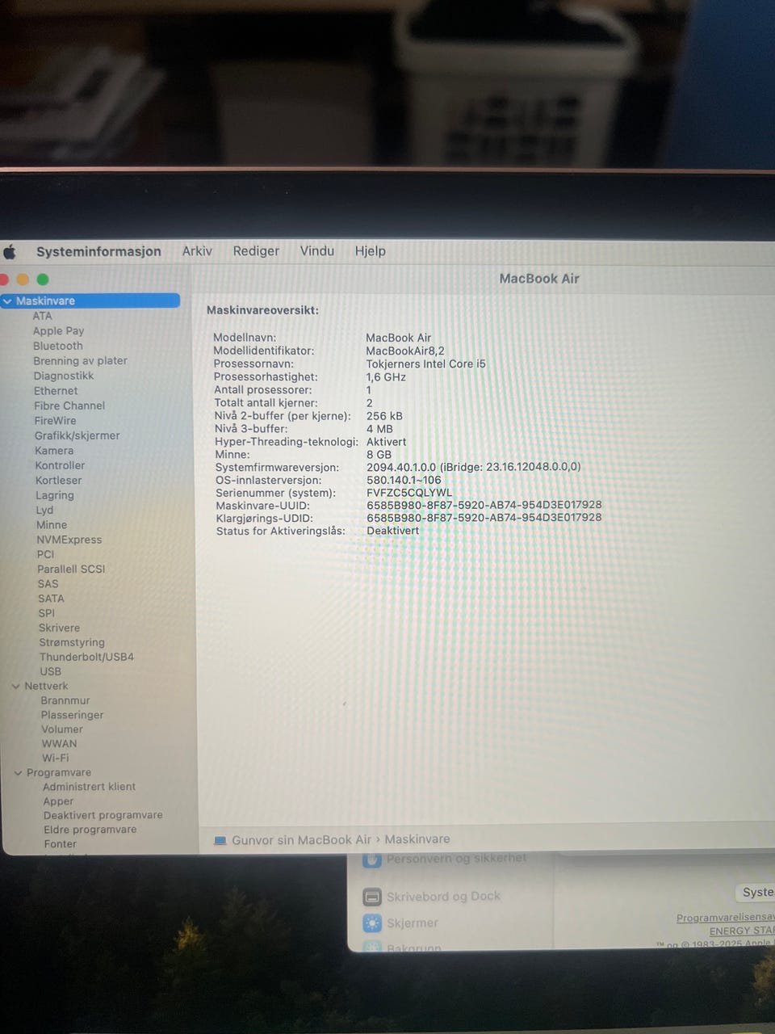The width and height of the screenshot is (775, 1034).
Task: Select Bluetooth in the sidebar
Action: click(x=57, y=346)
